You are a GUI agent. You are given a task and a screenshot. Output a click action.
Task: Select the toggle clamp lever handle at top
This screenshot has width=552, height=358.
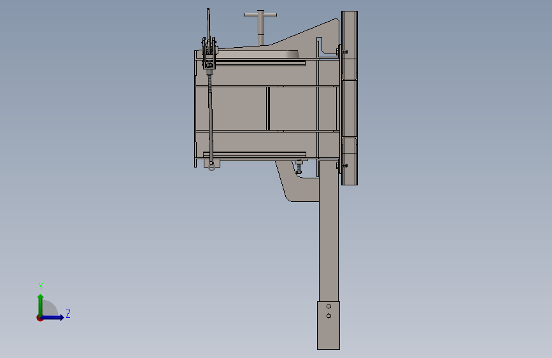(x=208, y=25)
